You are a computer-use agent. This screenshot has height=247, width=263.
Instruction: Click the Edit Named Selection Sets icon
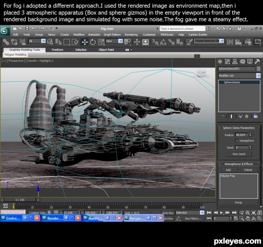pyautogui.click(x=189, y=42)
